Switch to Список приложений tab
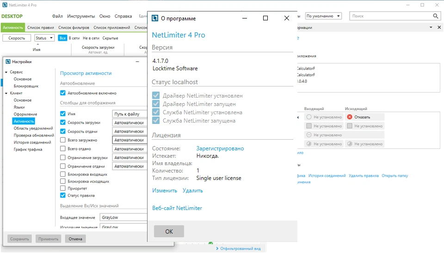 pos(112,27)
